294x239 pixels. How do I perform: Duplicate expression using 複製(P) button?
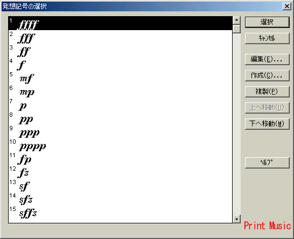pos(267,92)
